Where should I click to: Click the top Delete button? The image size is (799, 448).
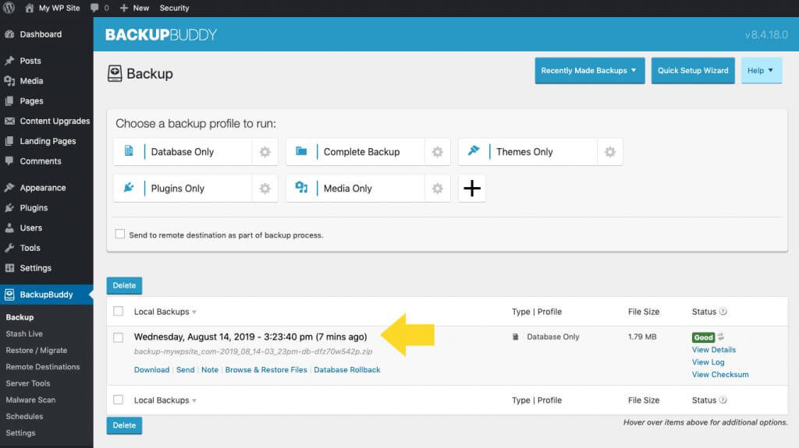124,286
